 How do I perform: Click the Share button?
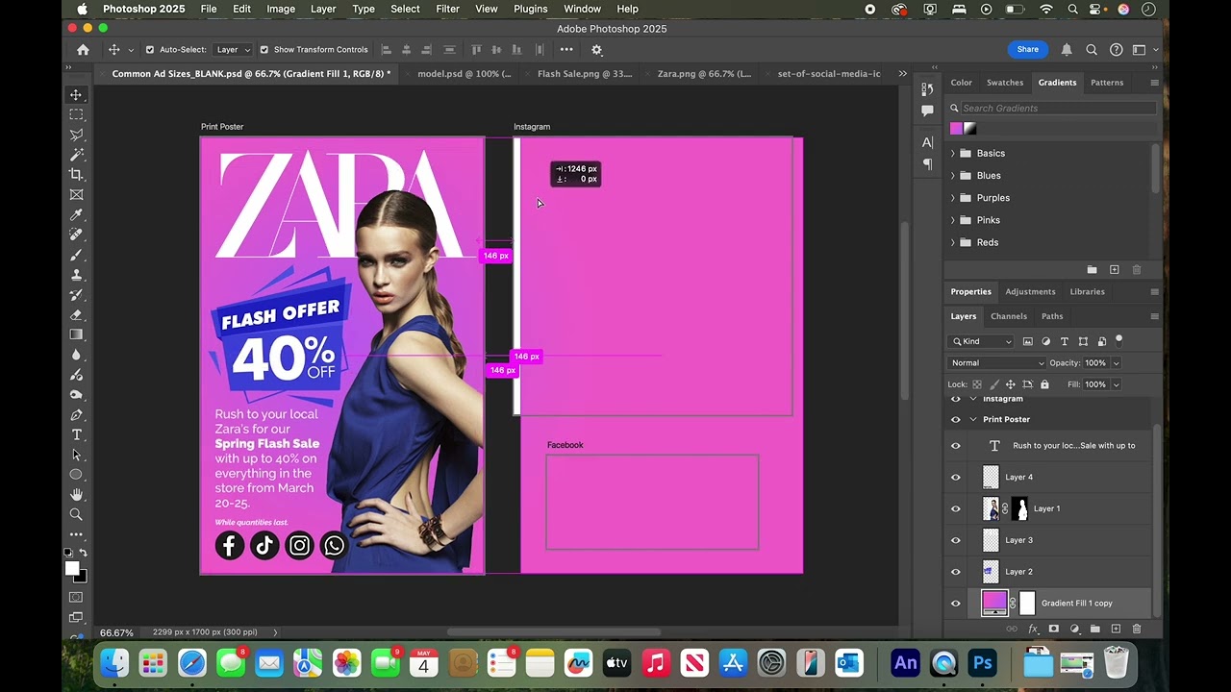point(1028,49)
